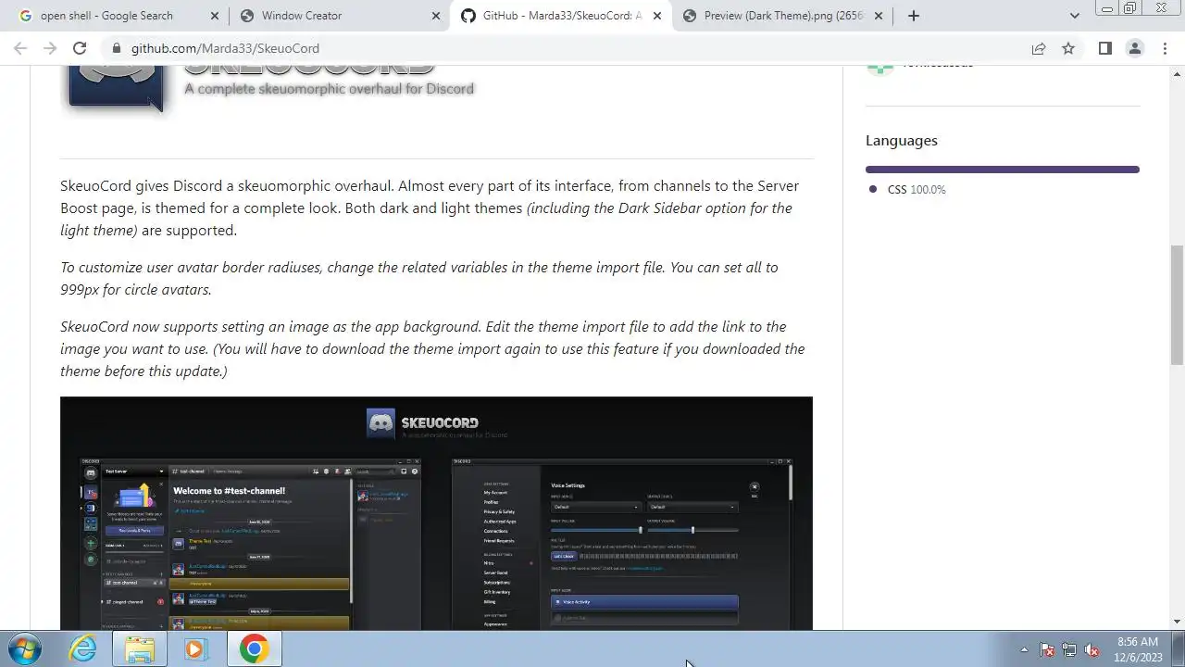Reload the current page
The height and width of the screenshot is (667, 1185).
(x=80, y=48)
